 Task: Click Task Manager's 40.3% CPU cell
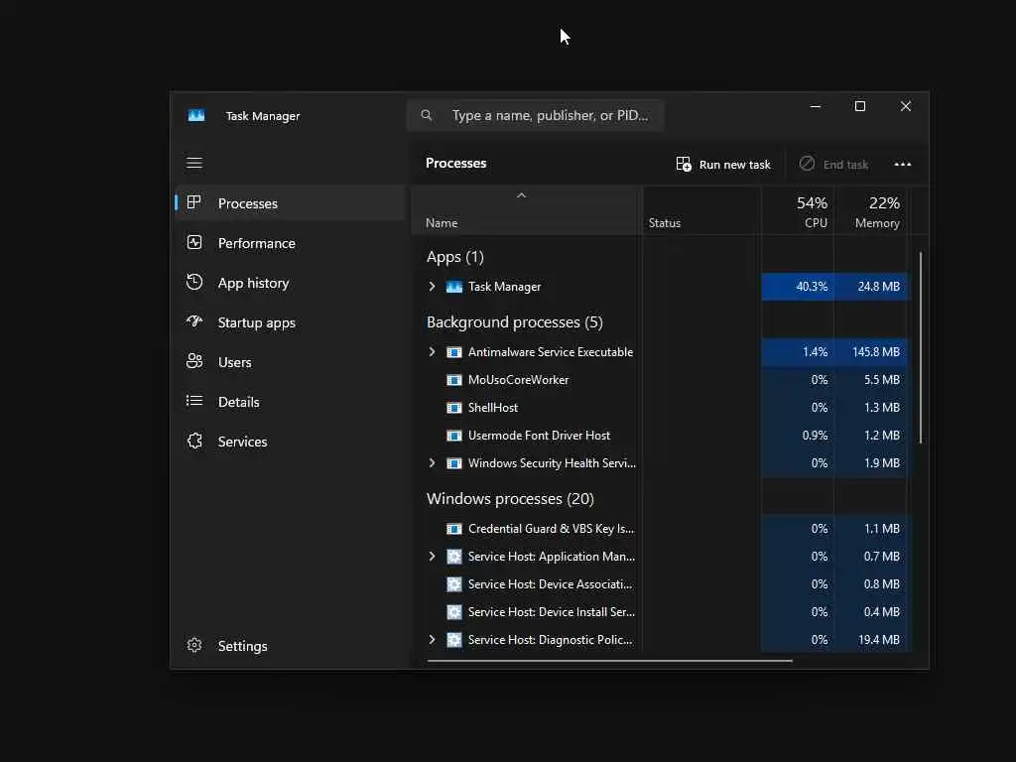click(798, 287)
